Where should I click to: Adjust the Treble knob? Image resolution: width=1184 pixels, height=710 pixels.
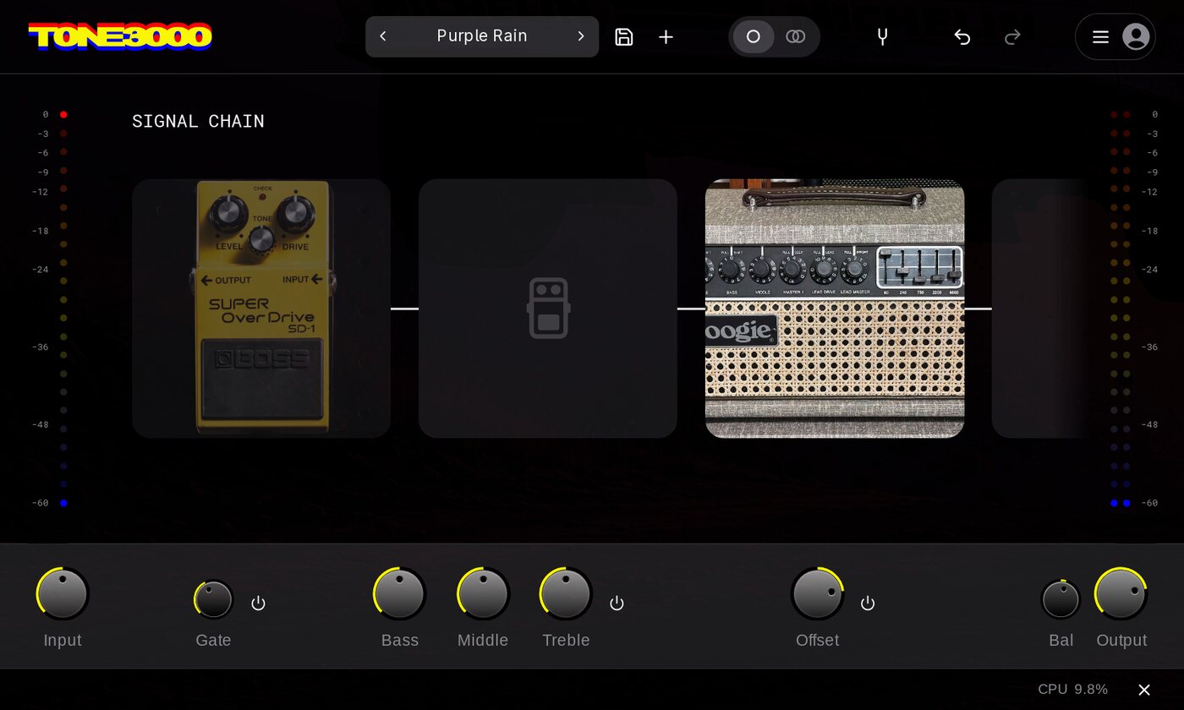566,593
